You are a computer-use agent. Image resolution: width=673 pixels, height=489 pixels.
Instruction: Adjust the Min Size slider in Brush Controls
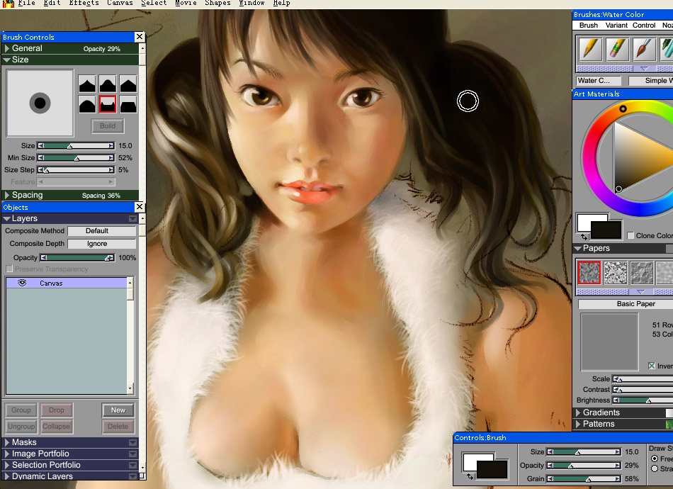pyautogui.click(x=76, y=158)
